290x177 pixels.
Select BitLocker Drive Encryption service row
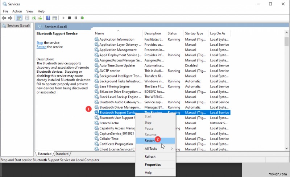(162, 92)
